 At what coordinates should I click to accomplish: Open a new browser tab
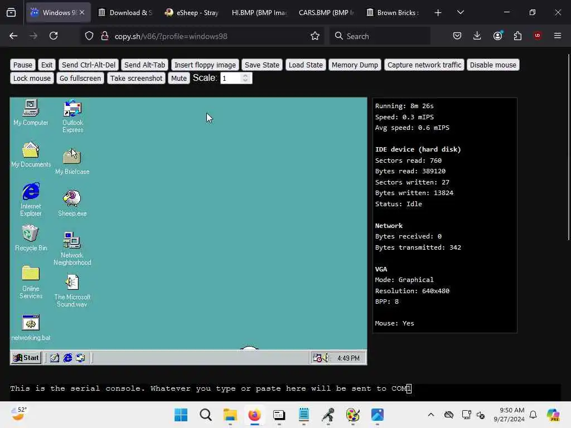pyautogui.click(x=438, y=13)
